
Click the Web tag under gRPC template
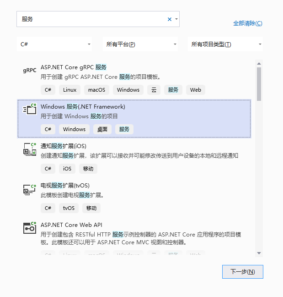point(196,90)
